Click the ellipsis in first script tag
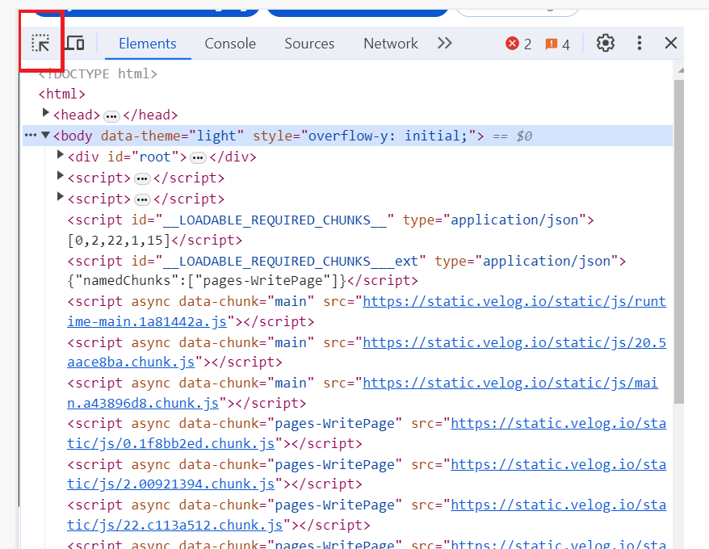 [x=142, y=179]
